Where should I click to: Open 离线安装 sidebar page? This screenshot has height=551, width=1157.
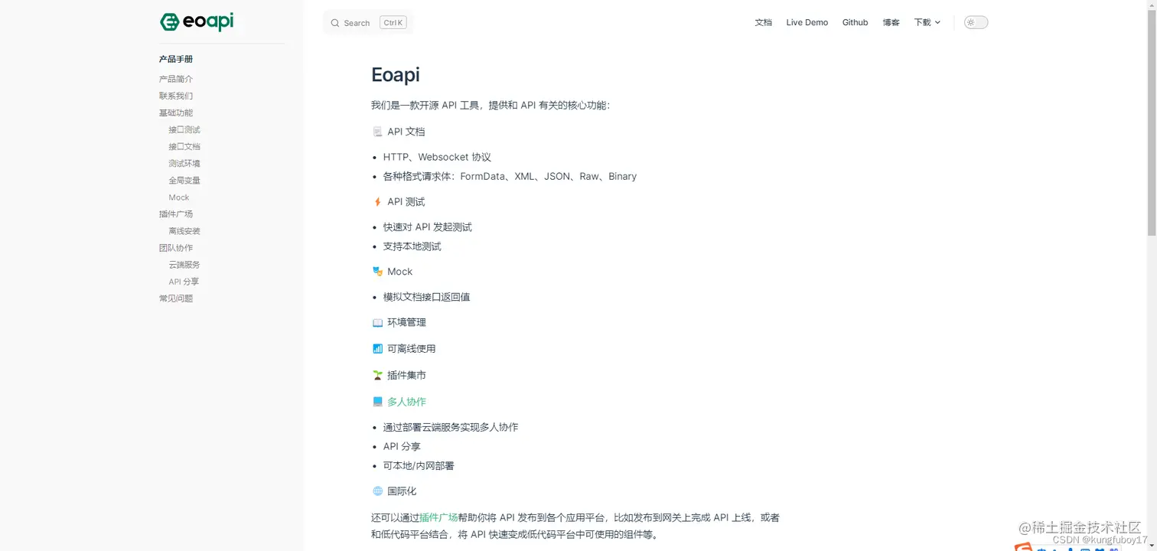184,230
